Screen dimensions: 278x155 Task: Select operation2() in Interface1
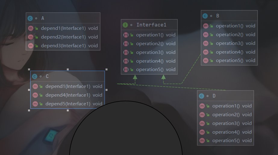click(x=149, y=44)
